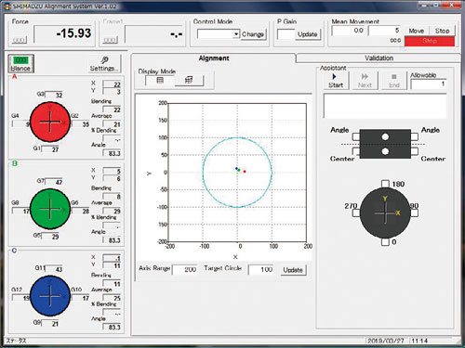465x348 pixels.
Task: Tick the 180 degree checkbox above the dark circle
Action: pos(385,184)
